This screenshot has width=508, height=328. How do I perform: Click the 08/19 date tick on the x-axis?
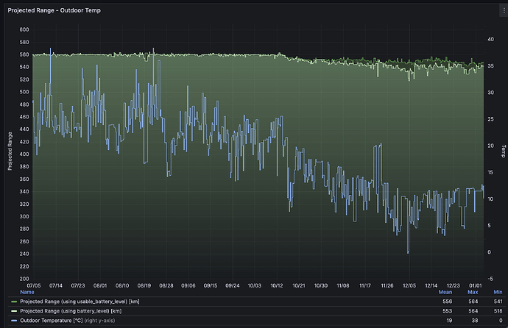click(144, 285)
